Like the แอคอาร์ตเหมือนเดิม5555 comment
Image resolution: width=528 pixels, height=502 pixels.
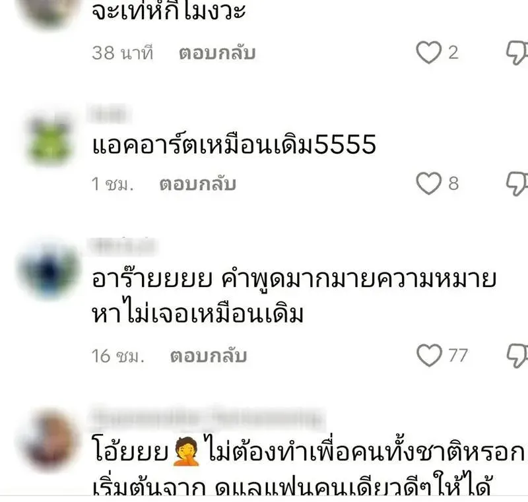(x=428, y=183)
